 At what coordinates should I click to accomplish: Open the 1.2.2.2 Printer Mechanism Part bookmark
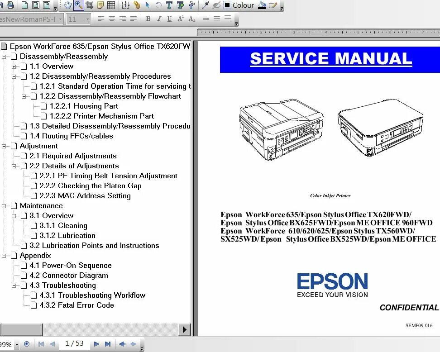pyautogui.click(x=101, y=116)
